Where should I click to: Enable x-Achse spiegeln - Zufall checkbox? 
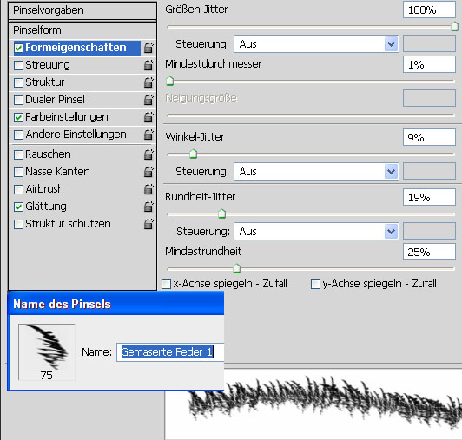(166, 284)
